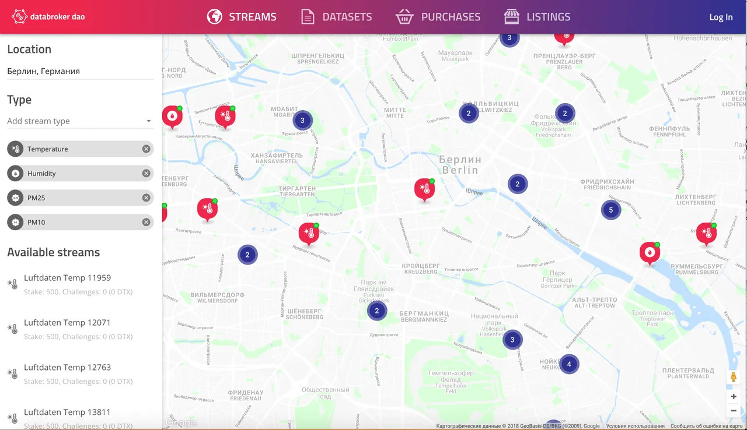
Task: Open the Add stream type dropdown
Action: [81, 121]
